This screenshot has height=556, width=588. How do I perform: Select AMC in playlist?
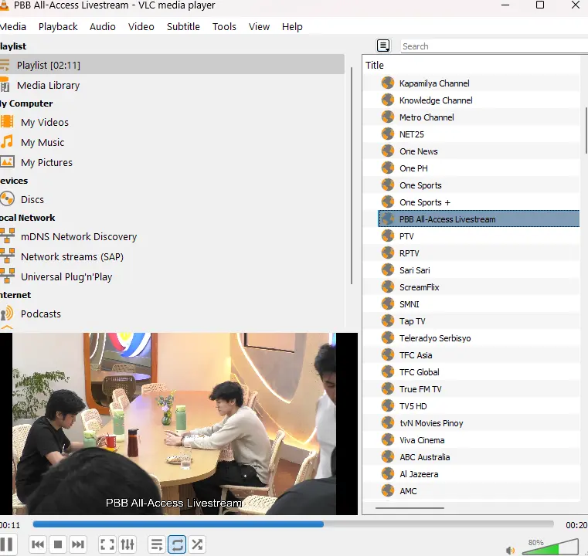pyautogui.click(x=479, y=491)
